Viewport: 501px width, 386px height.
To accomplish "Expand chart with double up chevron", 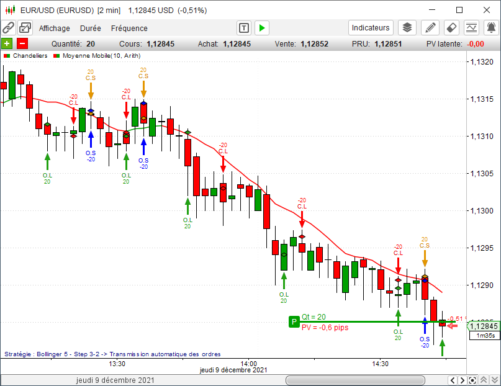I will click(x=483, y=380).
